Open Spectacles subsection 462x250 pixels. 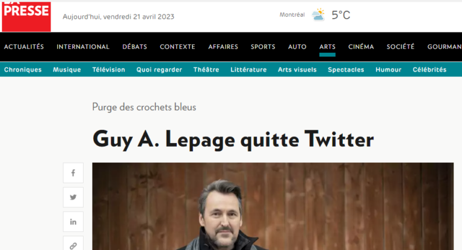346,70
